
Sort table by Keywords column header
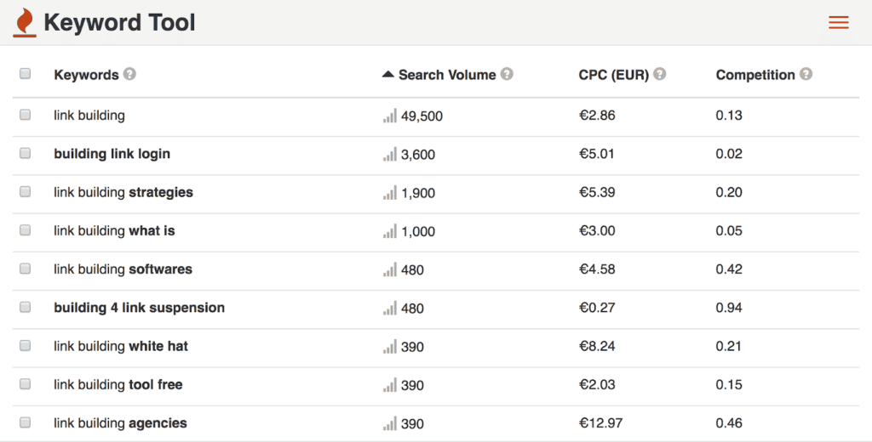pyautogui.click(x=86, y=75)
